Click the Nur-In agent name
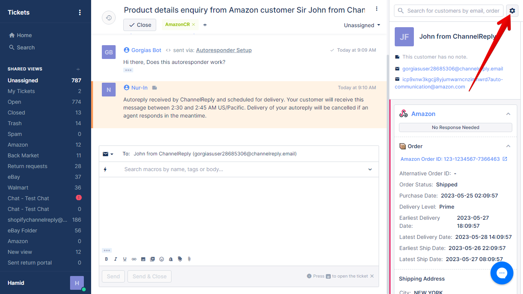The image size is (523, 294). 139,88
